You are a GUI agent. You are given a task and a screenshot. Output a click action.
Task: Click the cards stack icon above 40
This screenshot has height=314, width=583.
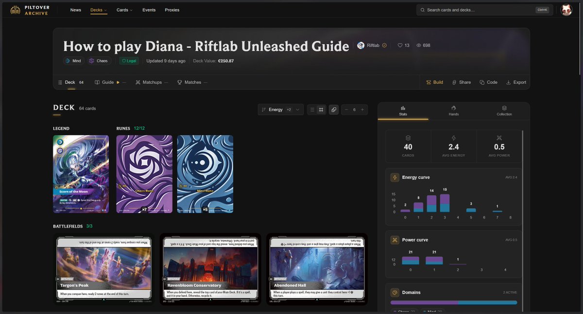point(408,138)
